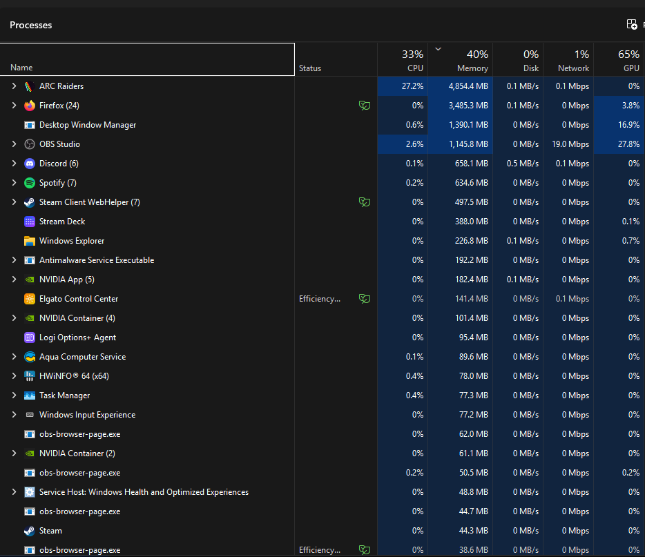
Task: Expand Service Host Windows Health group
Action: click(14, 492)
